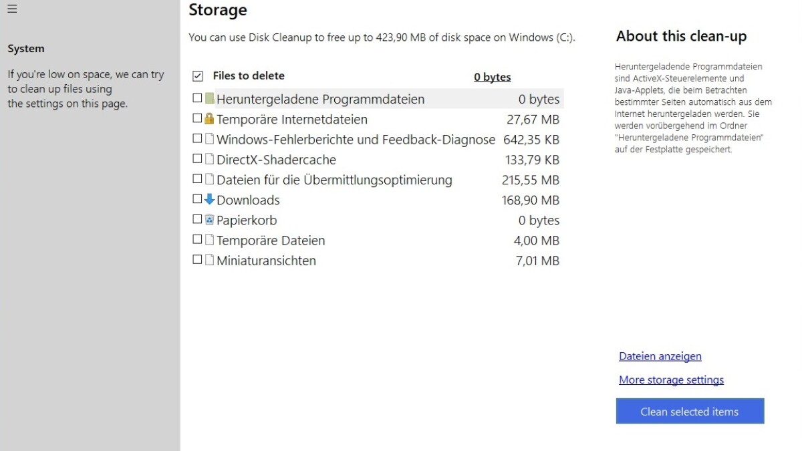Select the Heruntergeladene Programmdateien row
The width and height of the screenshot is (802, 451).
point(377,99)
